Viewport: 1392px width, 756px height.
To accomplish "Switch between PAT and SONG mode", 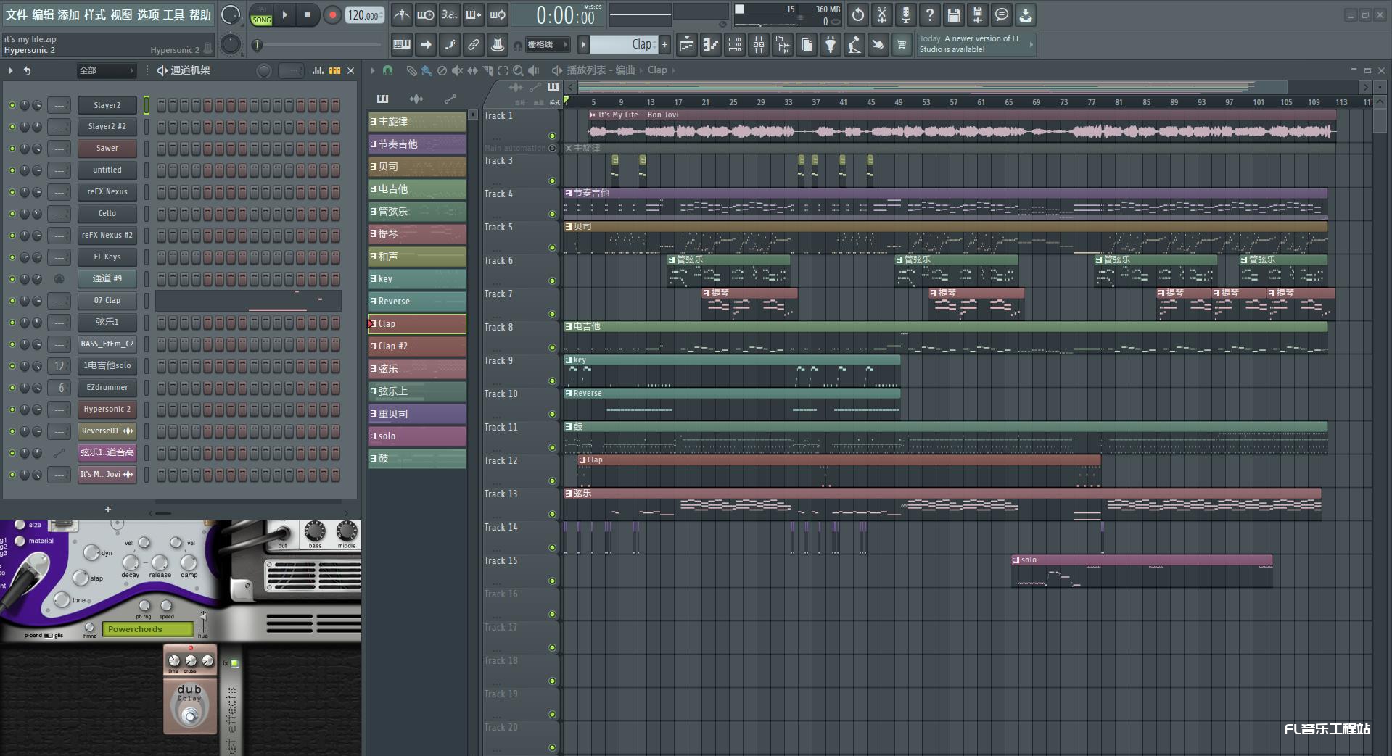I will (261, 15).
